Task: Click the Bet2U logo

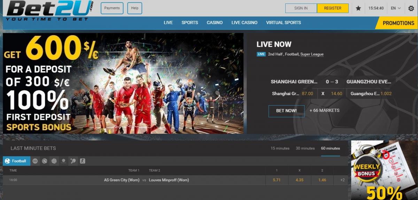Action: point(50,10)
